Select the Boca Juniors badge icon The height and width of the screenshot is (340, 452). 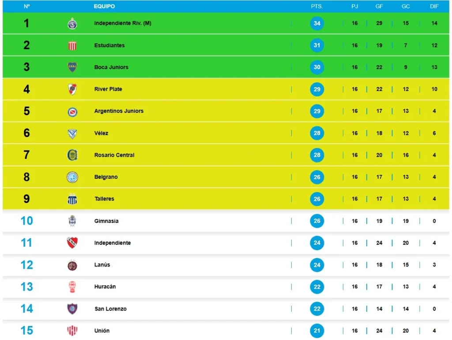pos(72,67)
